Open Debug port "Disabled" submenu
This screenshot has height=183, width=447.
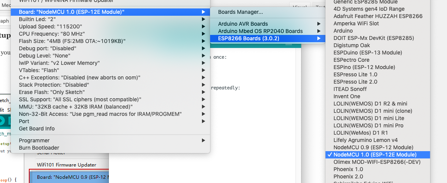[x=110, y=48]
